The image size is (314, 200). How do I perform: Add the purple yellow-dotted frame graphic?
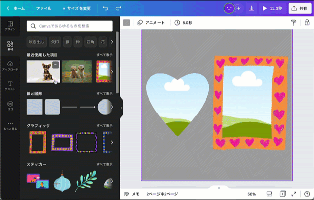click(62, 142)
